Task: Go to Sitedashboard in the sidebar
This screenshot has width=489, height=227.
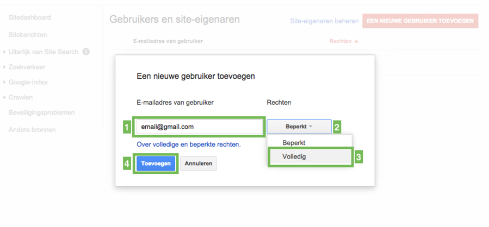Action: click(x=30, y=17)
